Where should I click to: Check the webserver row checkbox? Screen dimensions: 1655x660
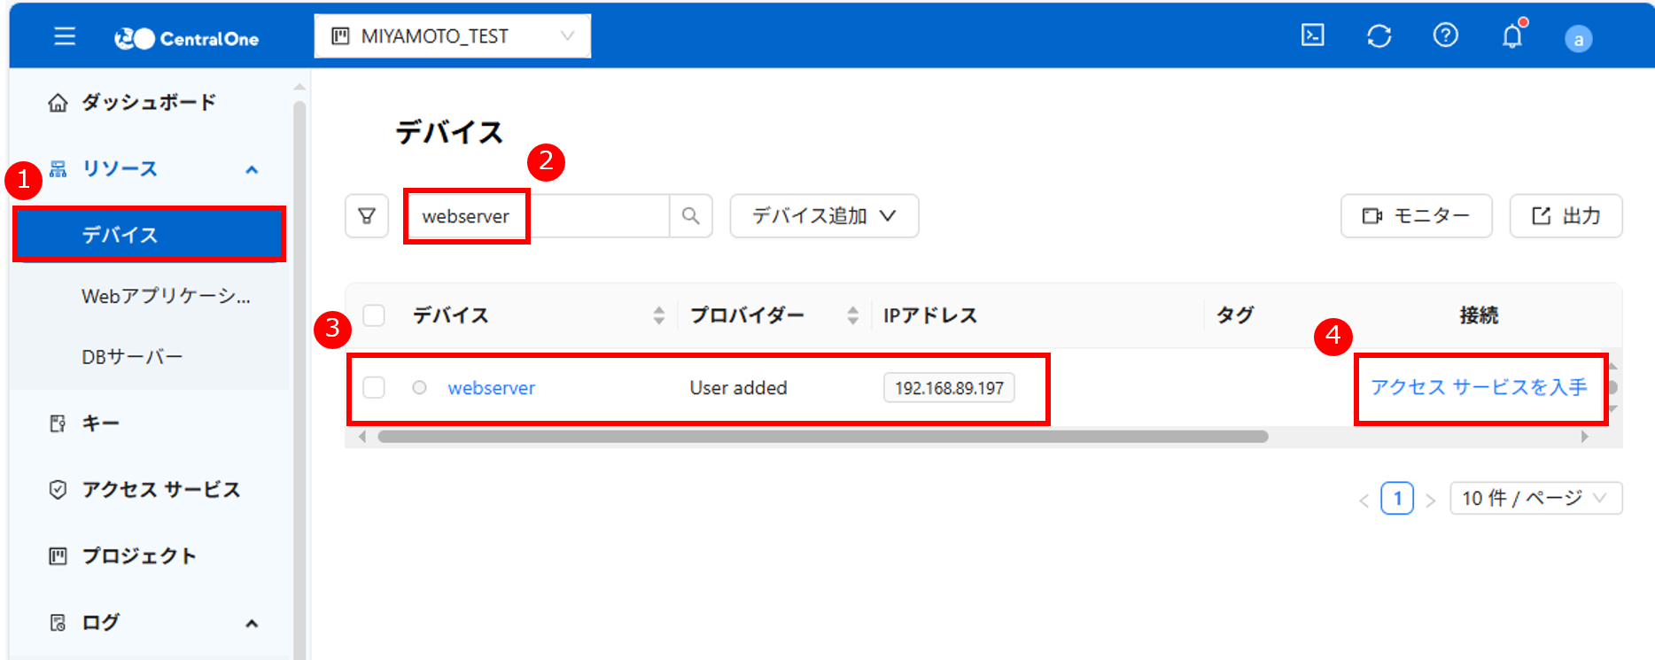pos(374,387)
